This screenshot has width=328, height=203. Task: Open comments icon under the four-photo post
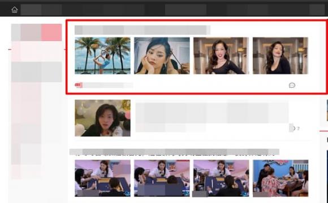coord(292,85)
